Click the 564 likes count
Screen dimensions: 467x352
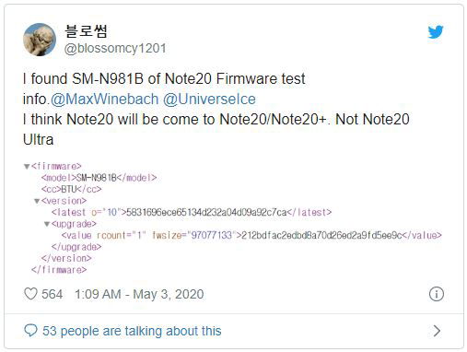[x=53, y=294]
